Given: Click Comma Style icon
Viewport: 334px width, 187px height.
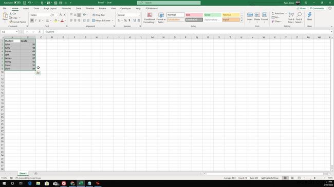Looking at the screenshot, I should click(x=129, y=20).
